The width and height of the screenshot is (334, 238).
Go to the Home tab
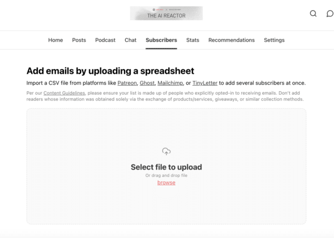pyautogui.click(x=55, y=40)
